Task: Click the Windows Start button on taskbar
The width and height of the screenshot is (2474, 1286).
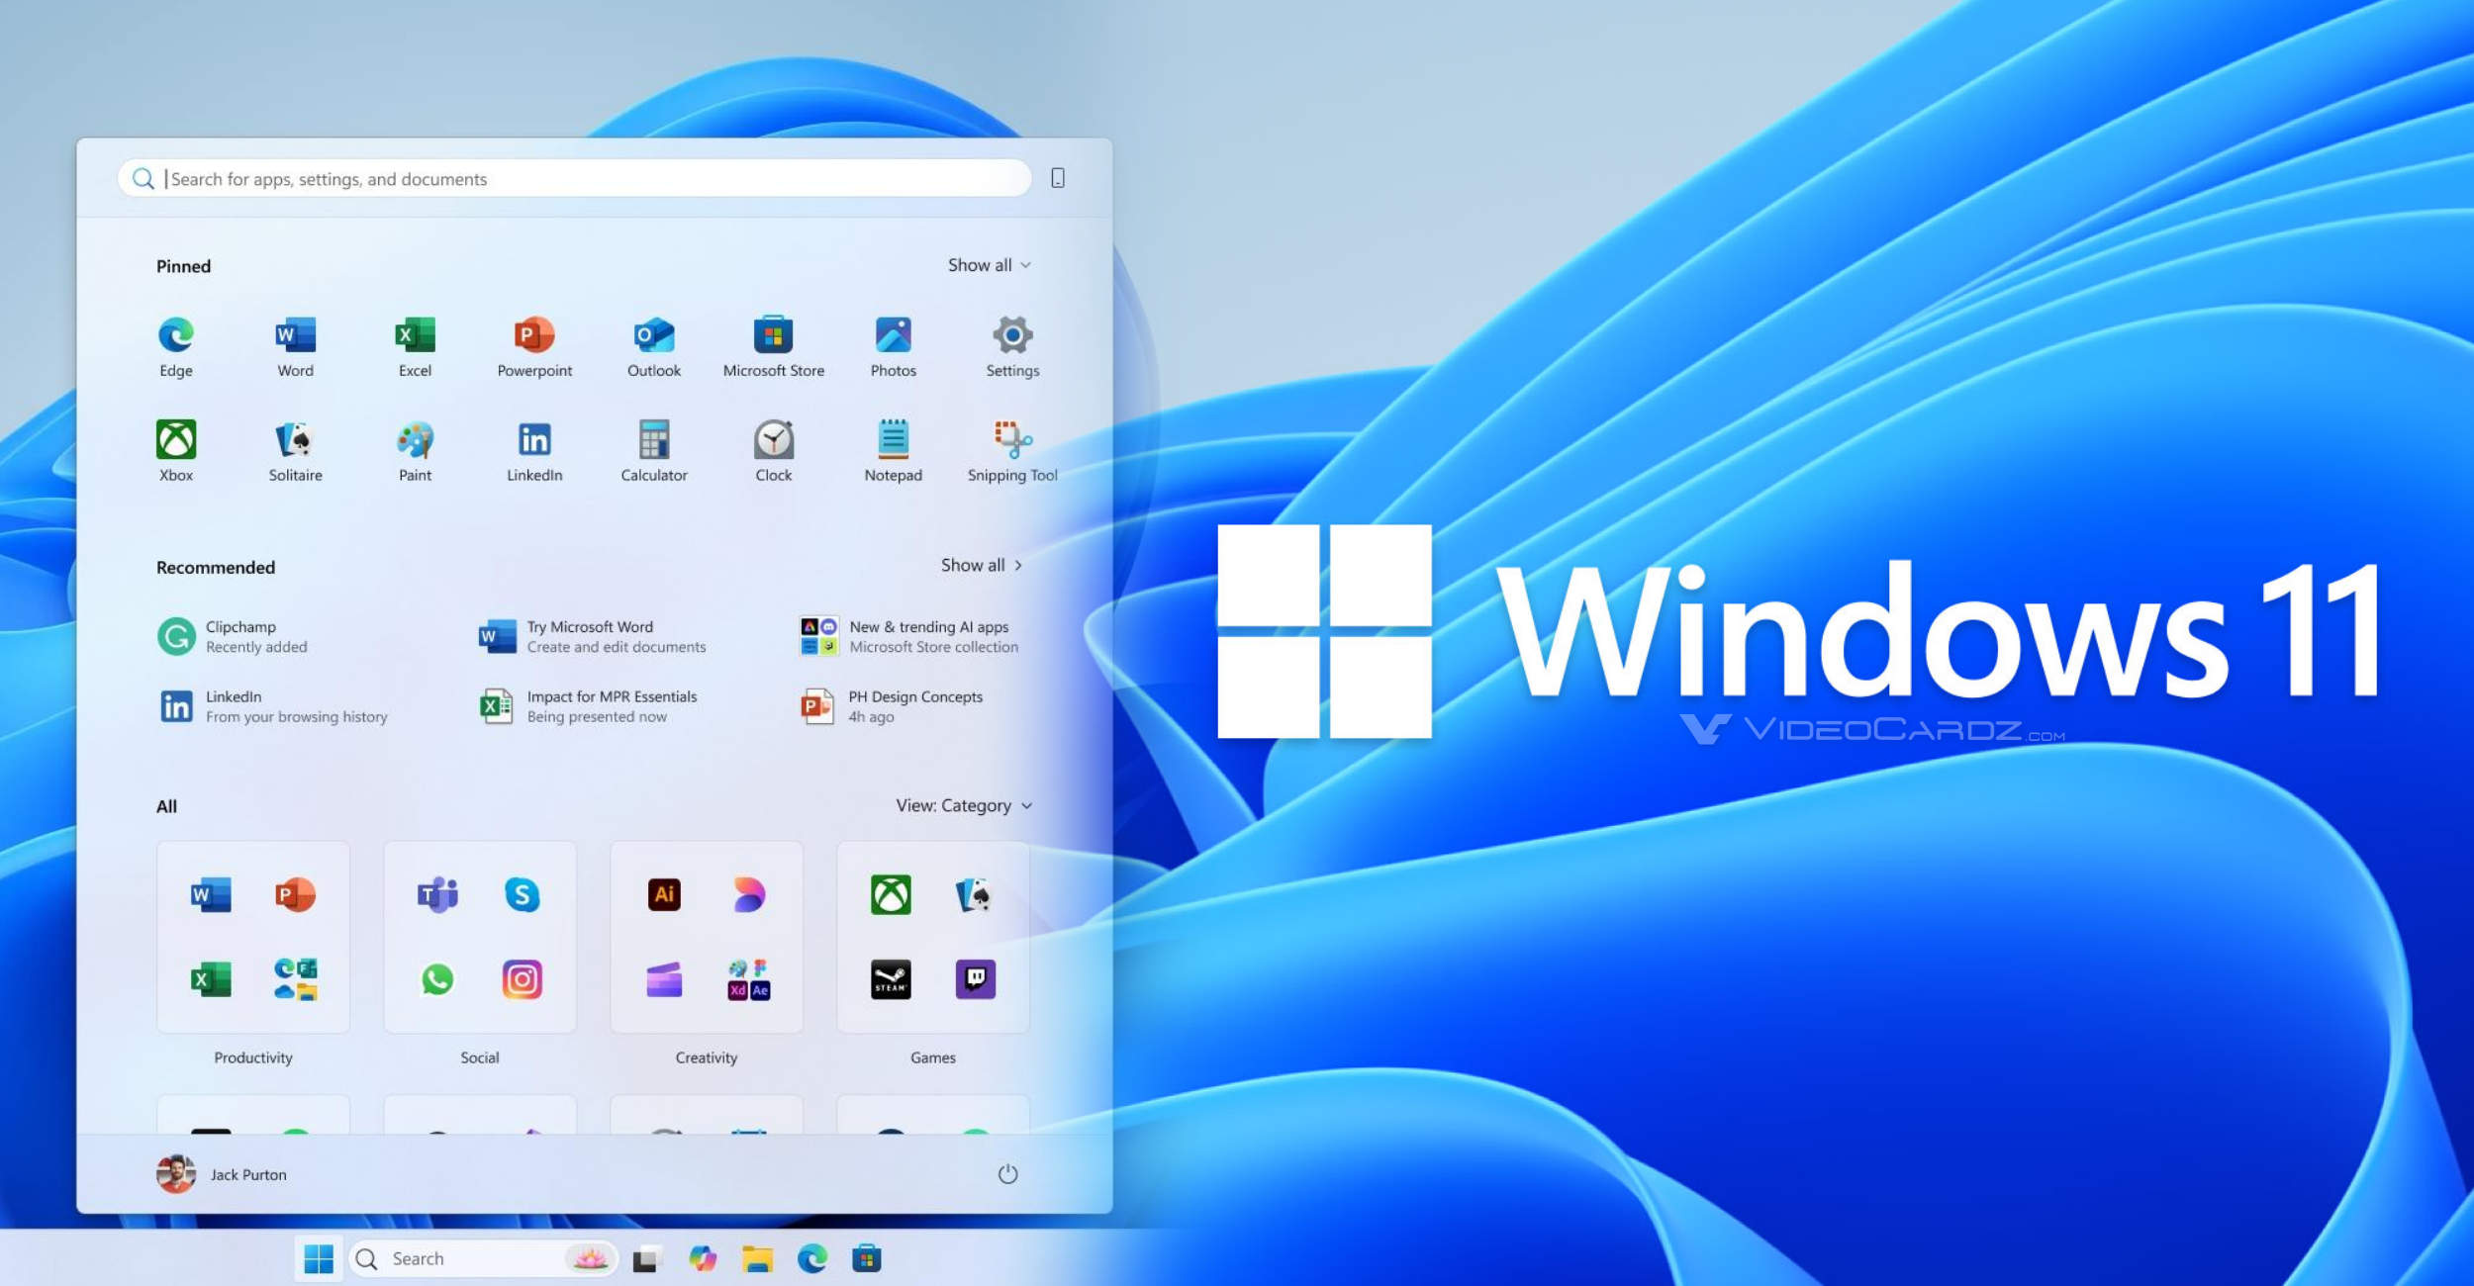Action: pyautogui.click(x=319, y=1259)
